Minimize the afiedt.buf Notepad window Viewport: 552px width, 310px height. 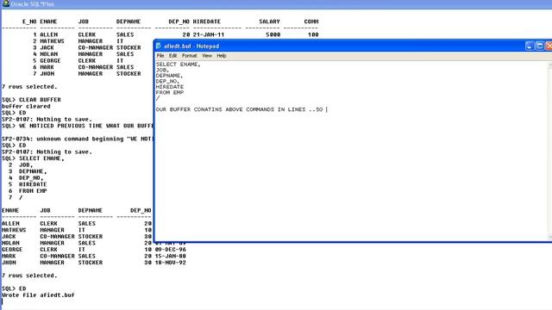click(530, 46)
